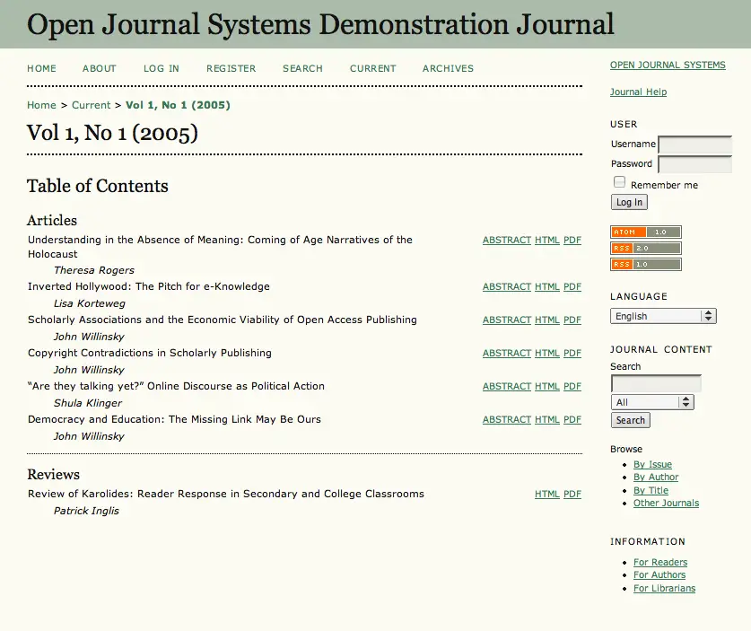Focus the Password input field
751x631 pixels.
coord(694,164)
